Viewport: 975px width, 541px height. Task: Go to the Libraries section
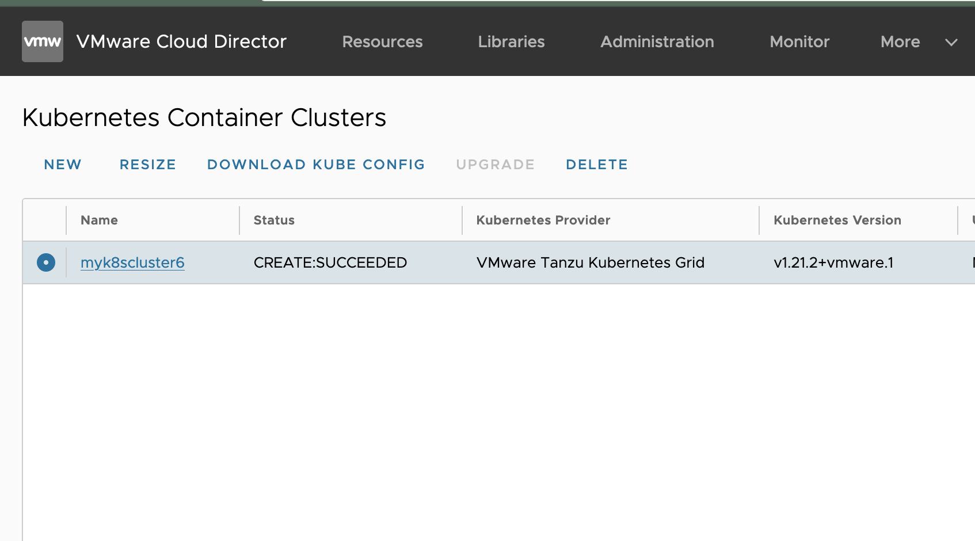click(x=511, y=41)
